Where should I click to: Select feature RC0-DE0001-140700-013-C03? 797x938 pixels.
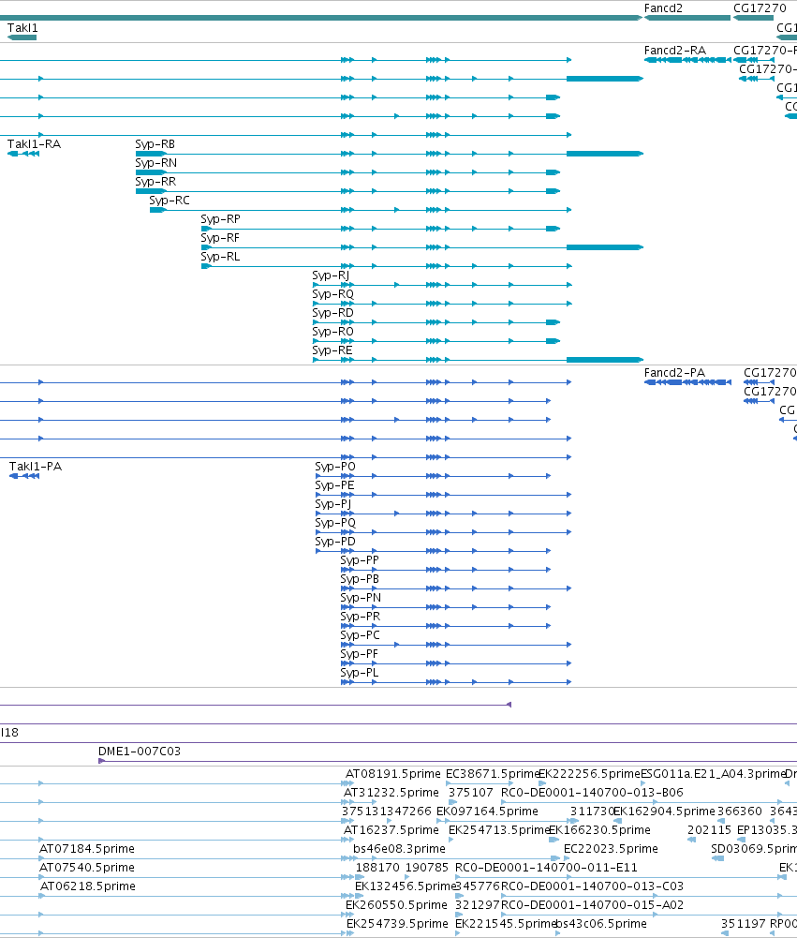click(592, 886)
